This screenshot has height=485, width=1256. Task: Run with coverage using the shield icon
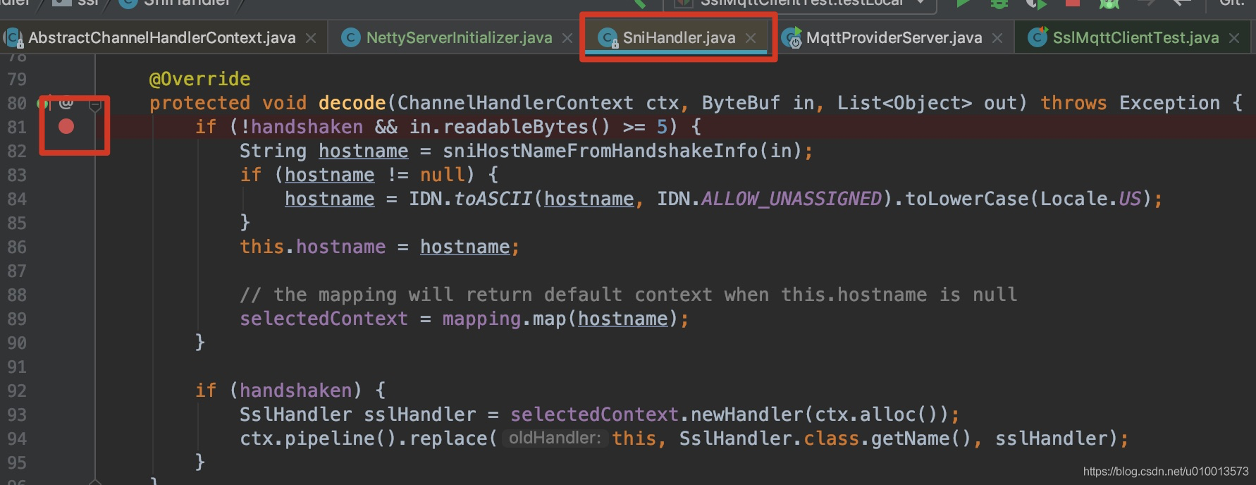(1035, 4)
